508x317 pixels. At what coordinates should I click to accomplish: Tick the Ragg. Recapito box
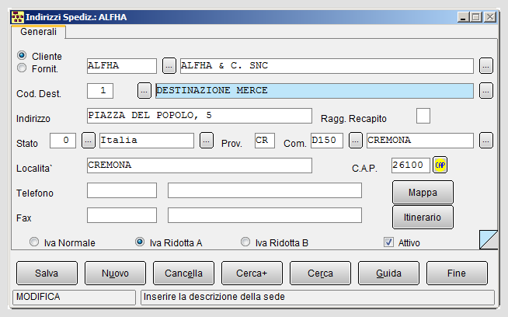click(423, 116)
